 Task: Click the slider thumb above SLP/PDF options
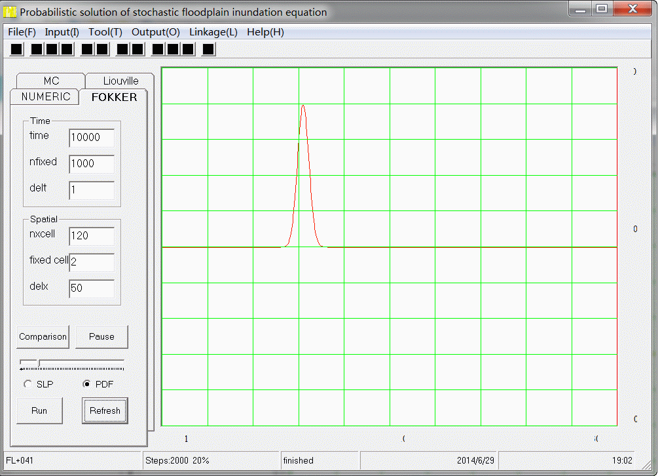pos(39,362)
